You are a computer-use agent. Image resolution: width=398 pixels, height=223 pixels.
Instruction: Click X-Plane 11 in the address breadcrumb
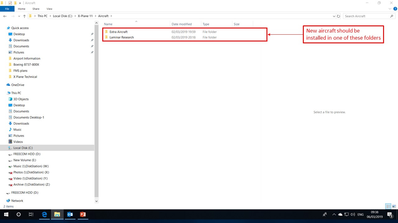coord(85,16)
